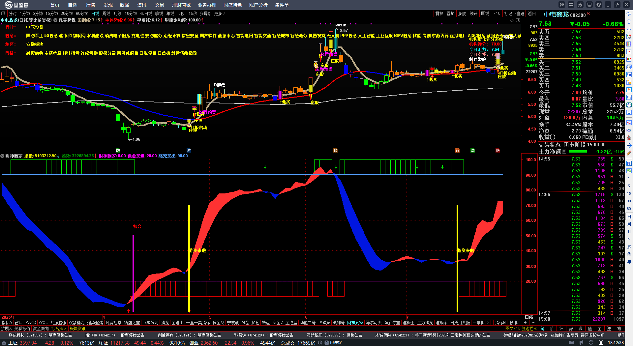Image resolution: width=633 pixels, height=346 pixels.
Task: Click the F10 company info sidebar icon
Action: [x=629, y=75]
